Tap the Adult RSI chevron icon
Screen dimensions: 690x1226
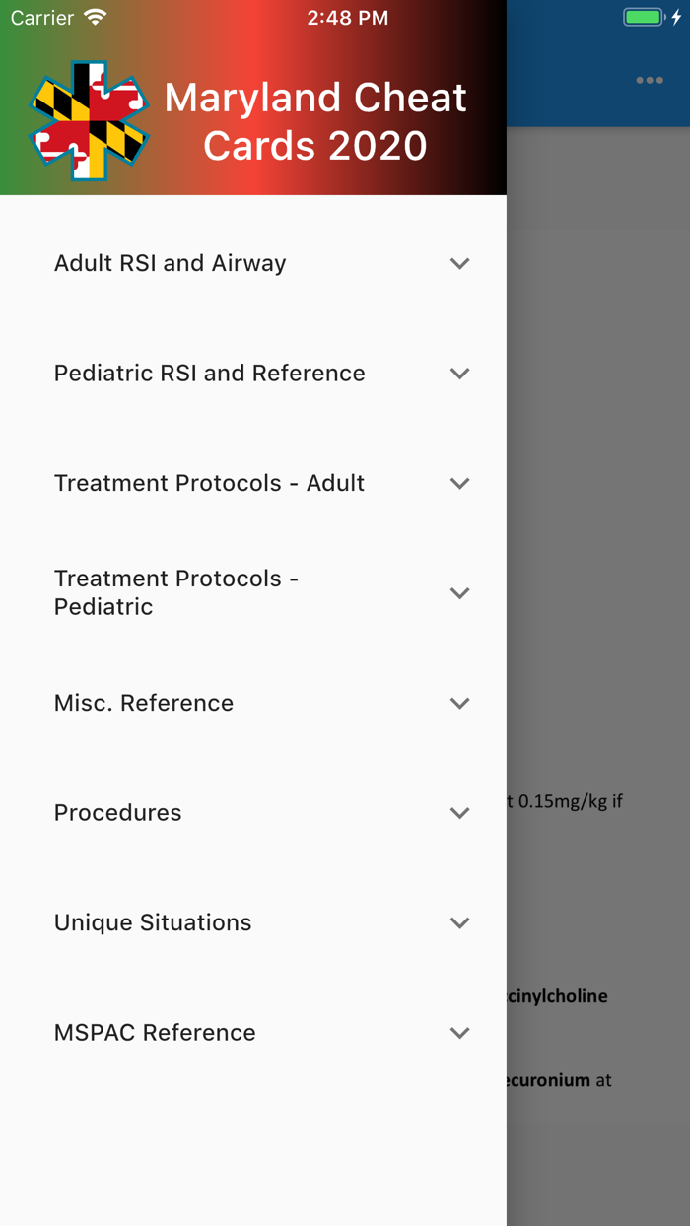459,263
